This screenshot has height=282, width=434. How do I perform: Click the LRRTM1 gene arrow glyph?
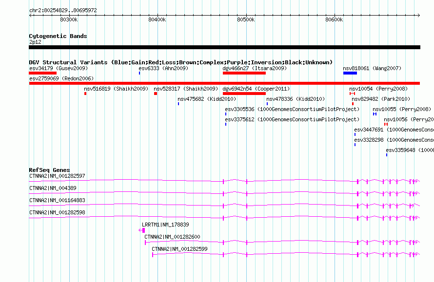pyautogui.click(x=142, y=230)
